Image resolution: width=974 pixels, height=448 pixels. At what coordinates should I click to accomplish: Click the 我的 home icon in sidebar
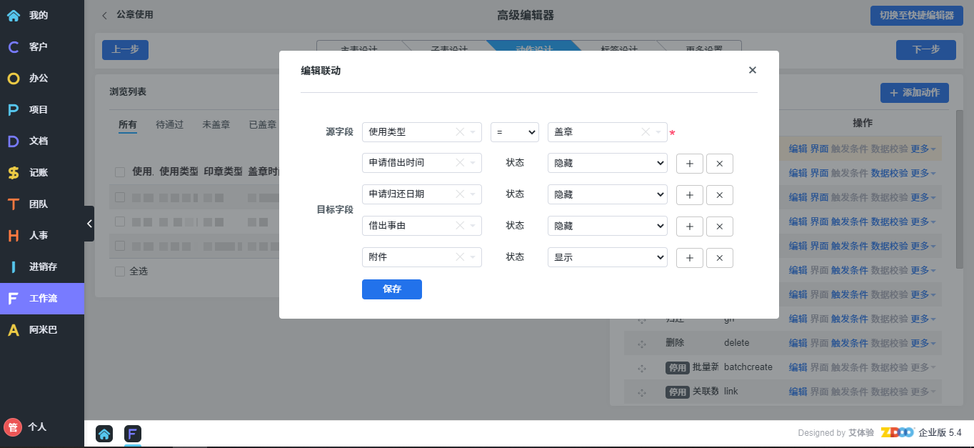[14, 15]
